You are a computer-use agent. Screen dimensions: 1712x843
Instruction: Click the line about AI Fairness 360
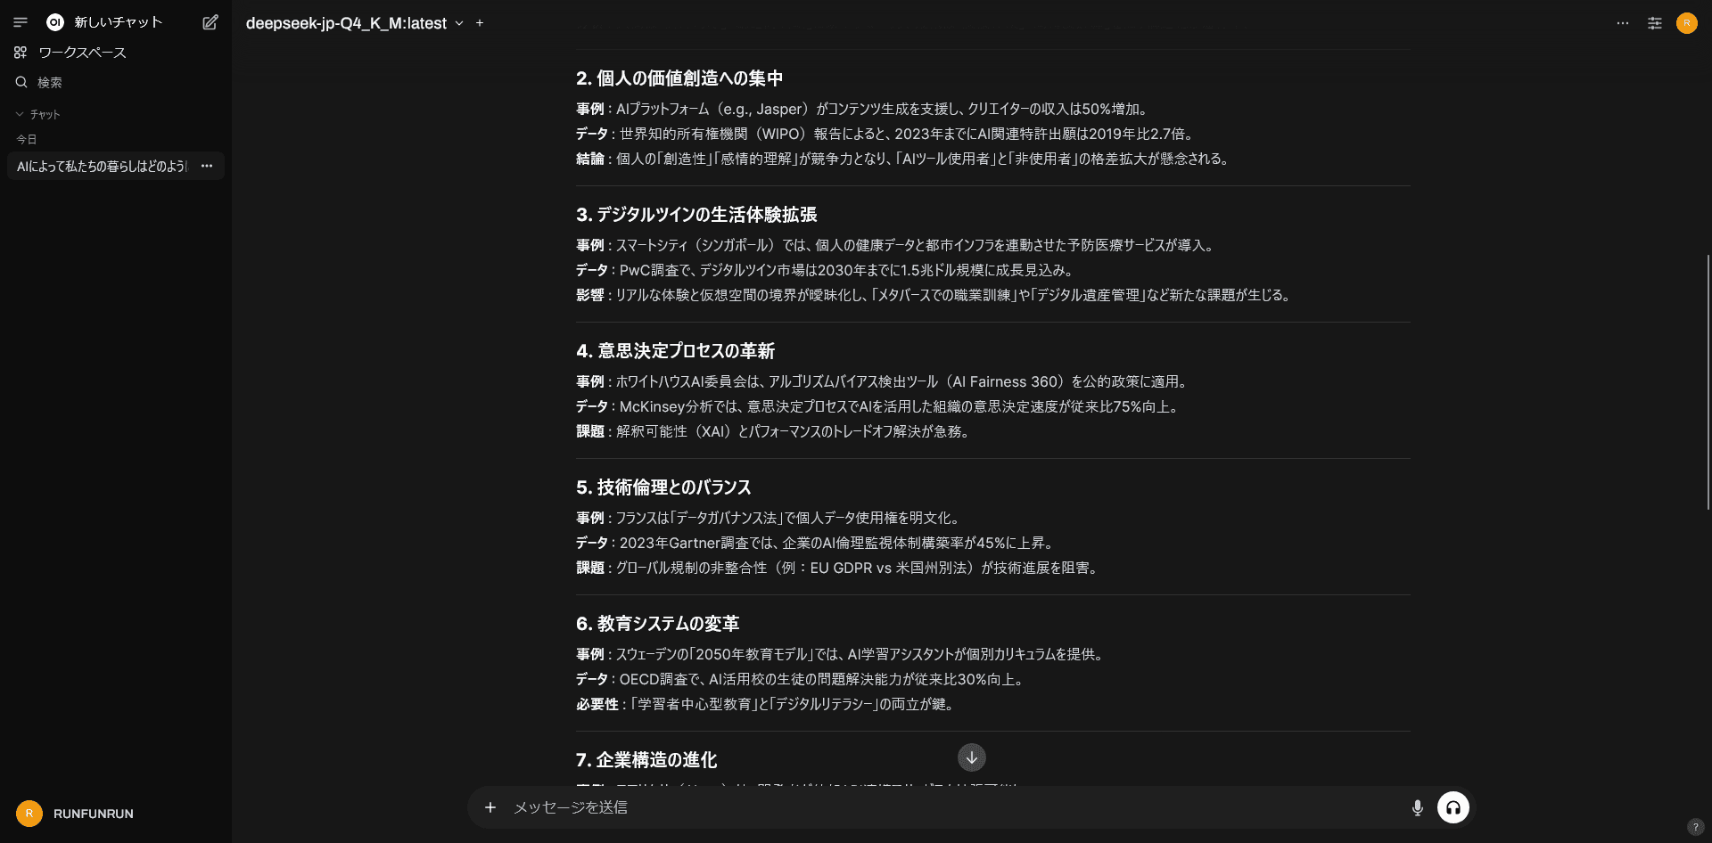point(884,381)
